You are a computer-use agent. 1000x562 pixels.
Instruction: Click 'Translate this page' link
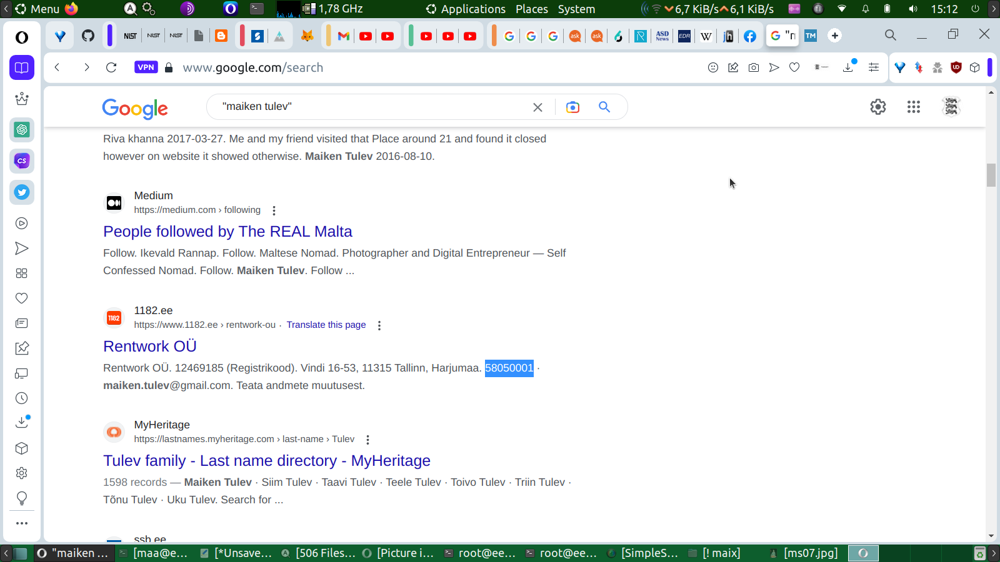click(x=326, y=325)
